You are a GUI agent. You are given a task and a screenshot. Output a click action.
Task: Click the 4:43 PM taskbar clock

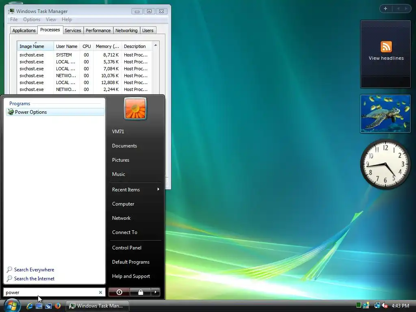[400, 305]
